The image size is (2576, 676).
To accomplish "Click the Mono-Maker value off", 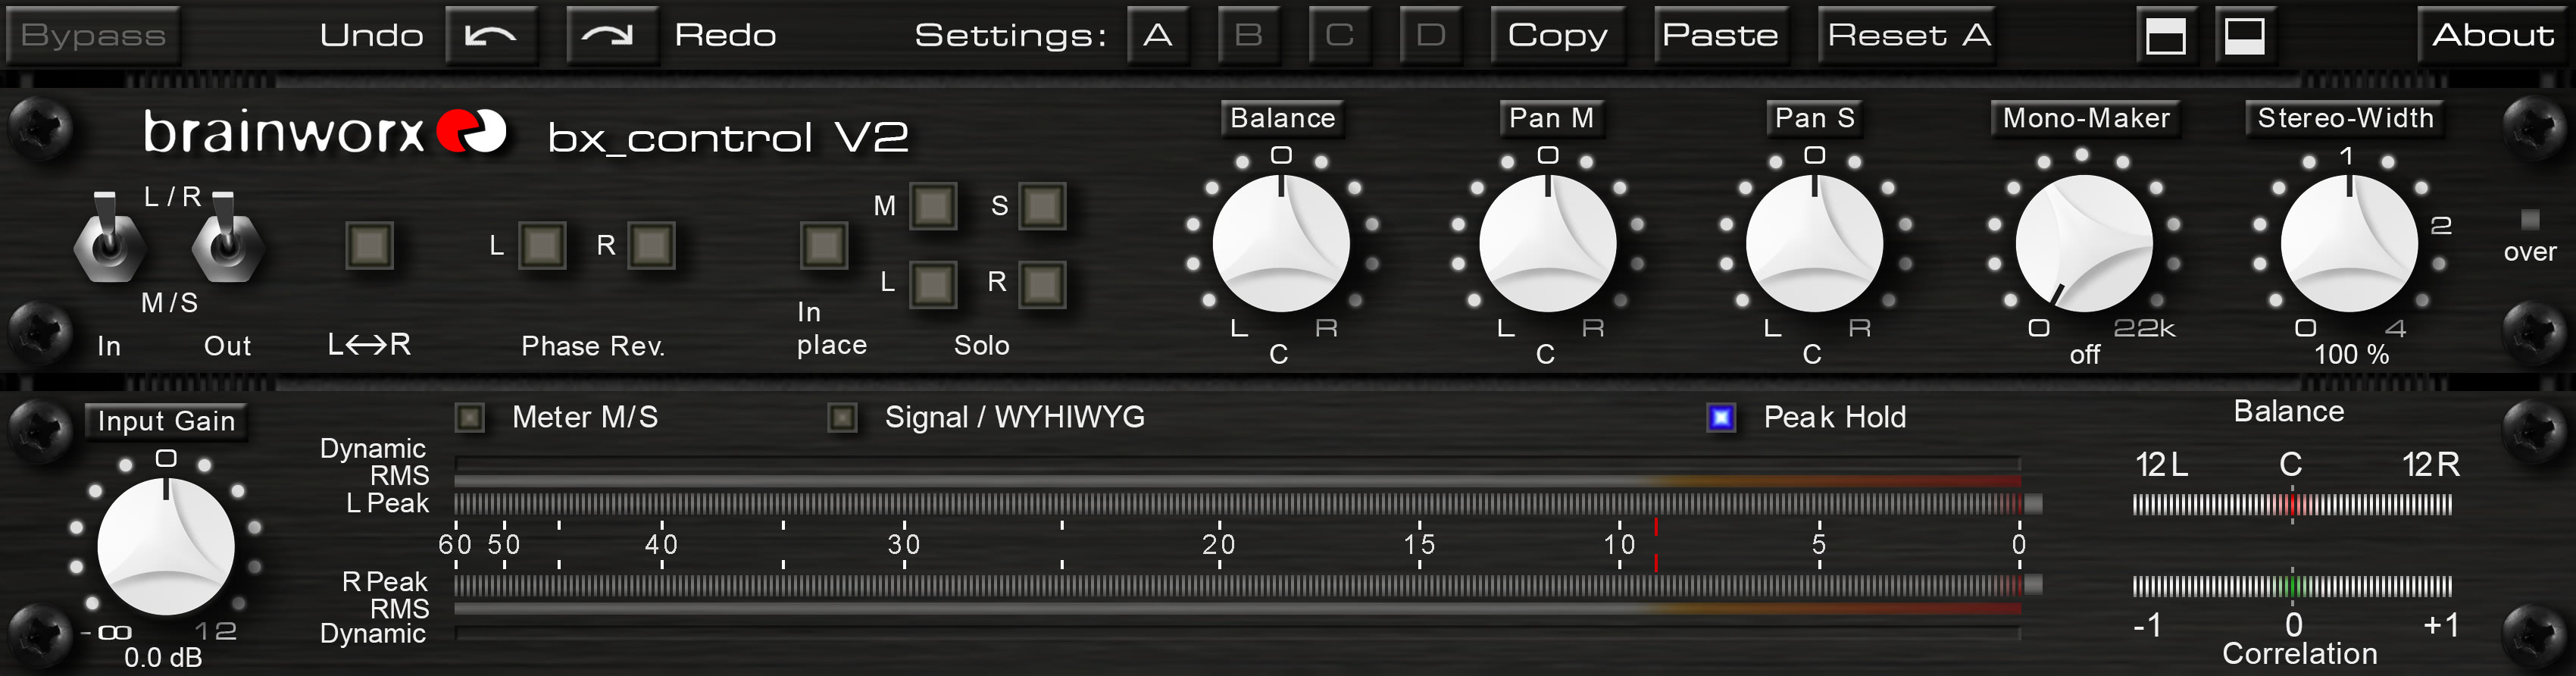I will 2084,354.
